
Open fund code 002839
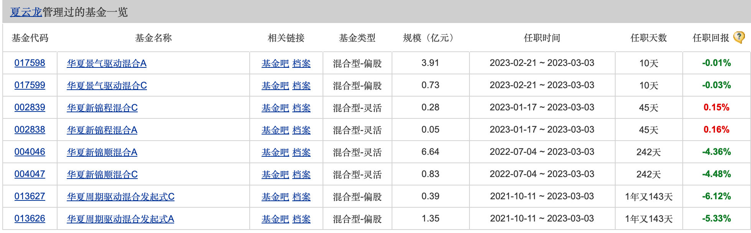[30, 108]
